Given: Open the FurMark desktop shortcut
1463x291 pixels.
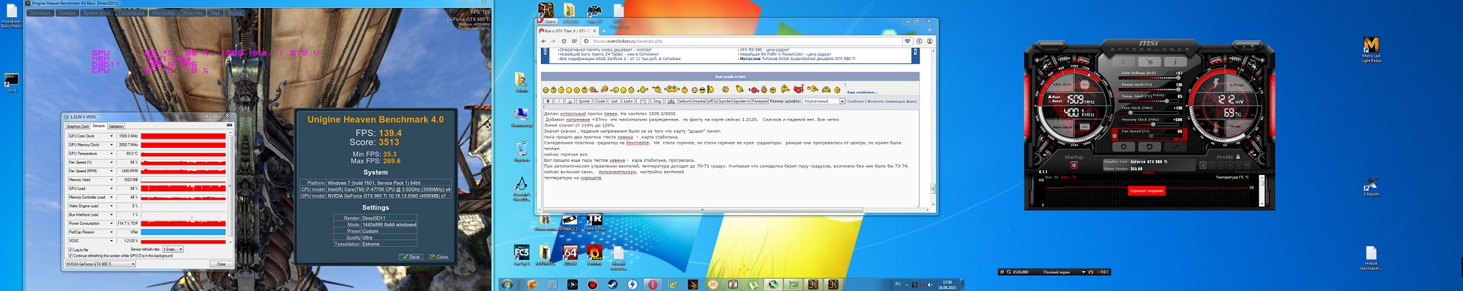Looking at the screenshot, I should tap(594, 255).
